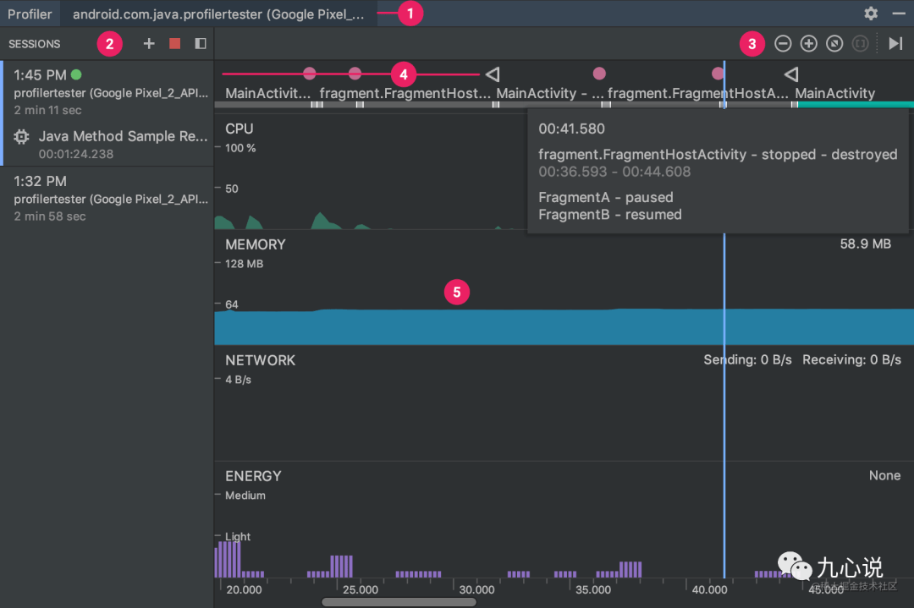Click the back-key triangle above 'MainActivity - ...'

pyautogui.click(x=493, y=74)
